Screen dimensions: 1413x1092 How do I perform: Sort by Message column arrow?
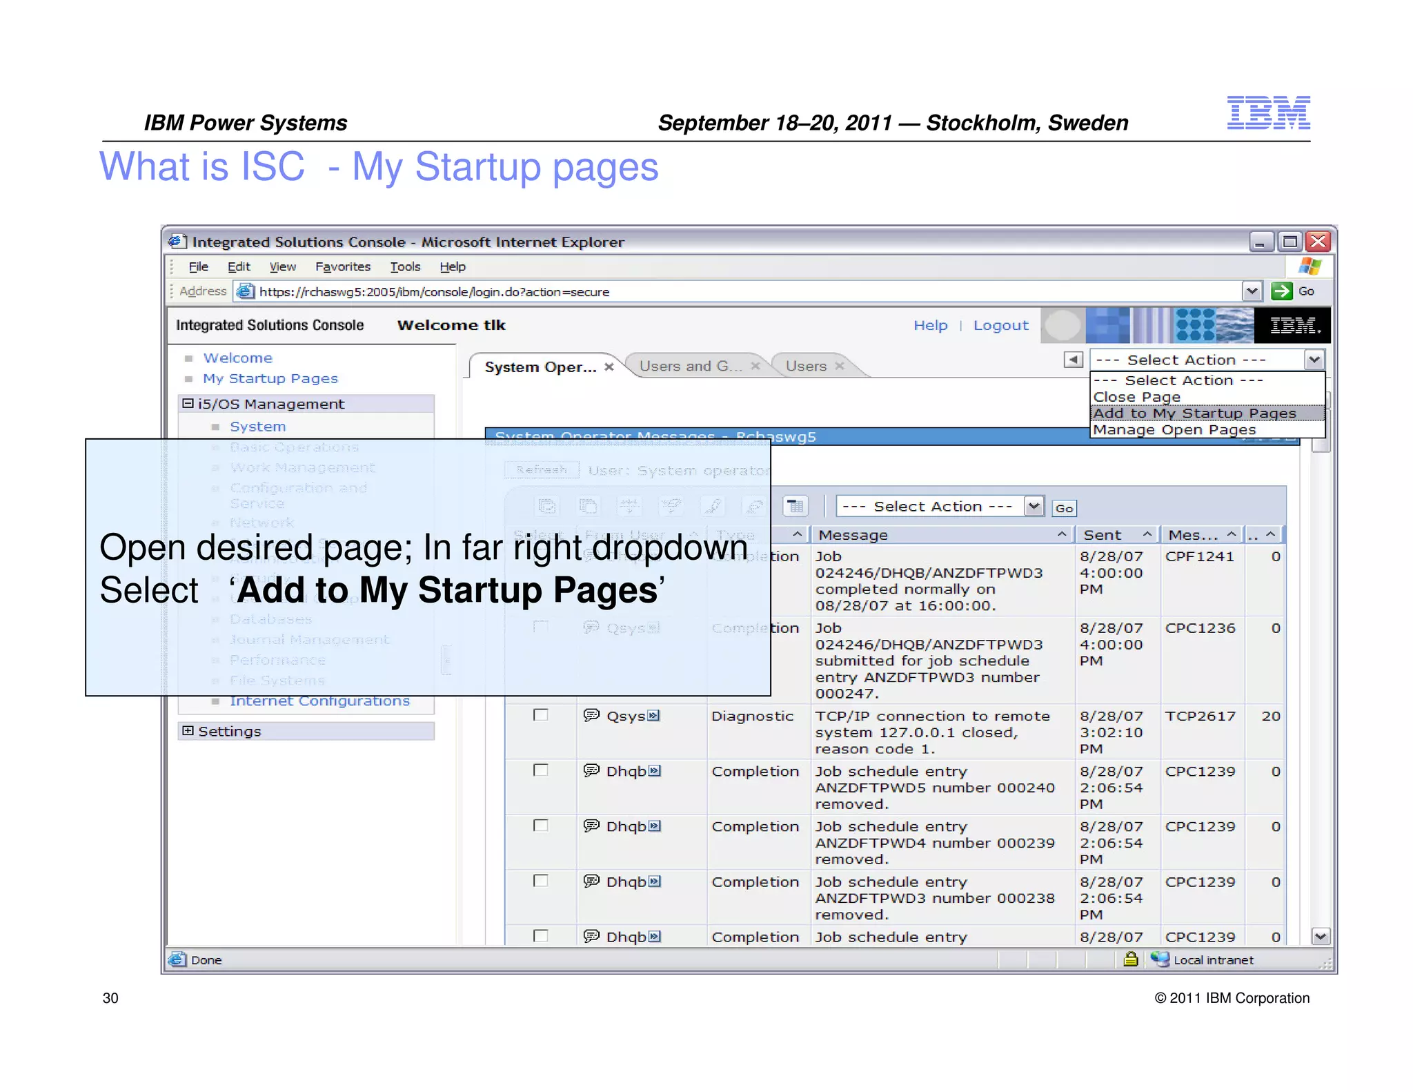(1062, 534)
